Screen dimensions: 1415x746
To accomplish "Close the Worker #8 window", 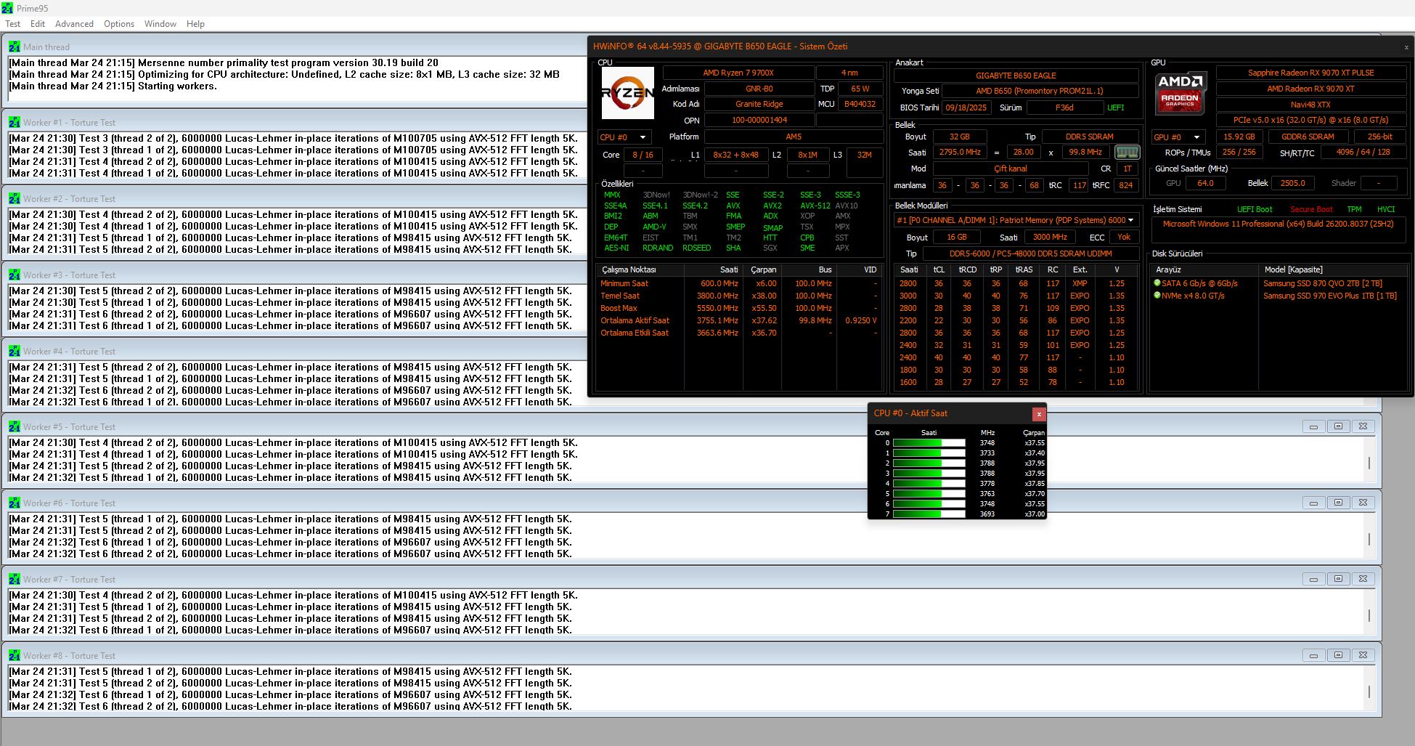I will (1363, 655).
